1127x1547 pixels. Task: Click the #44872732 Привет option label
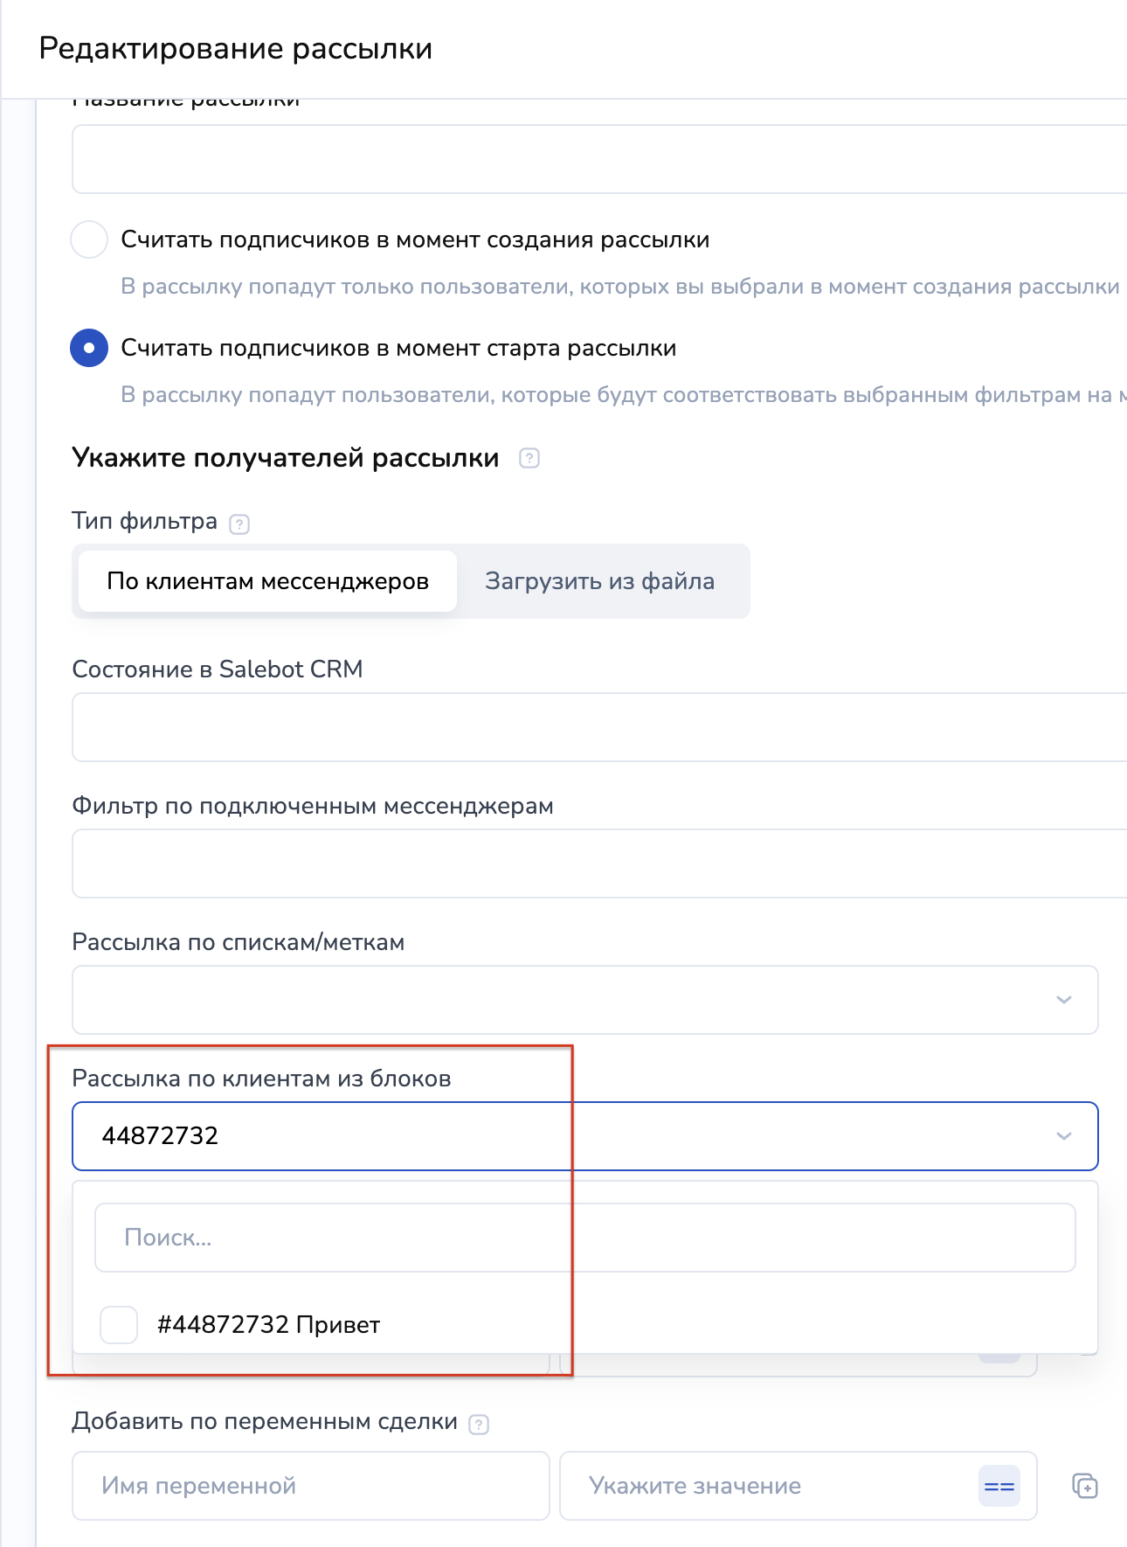tap(269, 1325)
